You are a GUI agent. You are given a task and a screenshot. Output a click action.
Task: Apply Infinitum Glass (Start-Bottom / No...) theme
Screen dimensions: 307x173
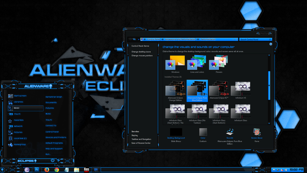click(x=175, y=114)
